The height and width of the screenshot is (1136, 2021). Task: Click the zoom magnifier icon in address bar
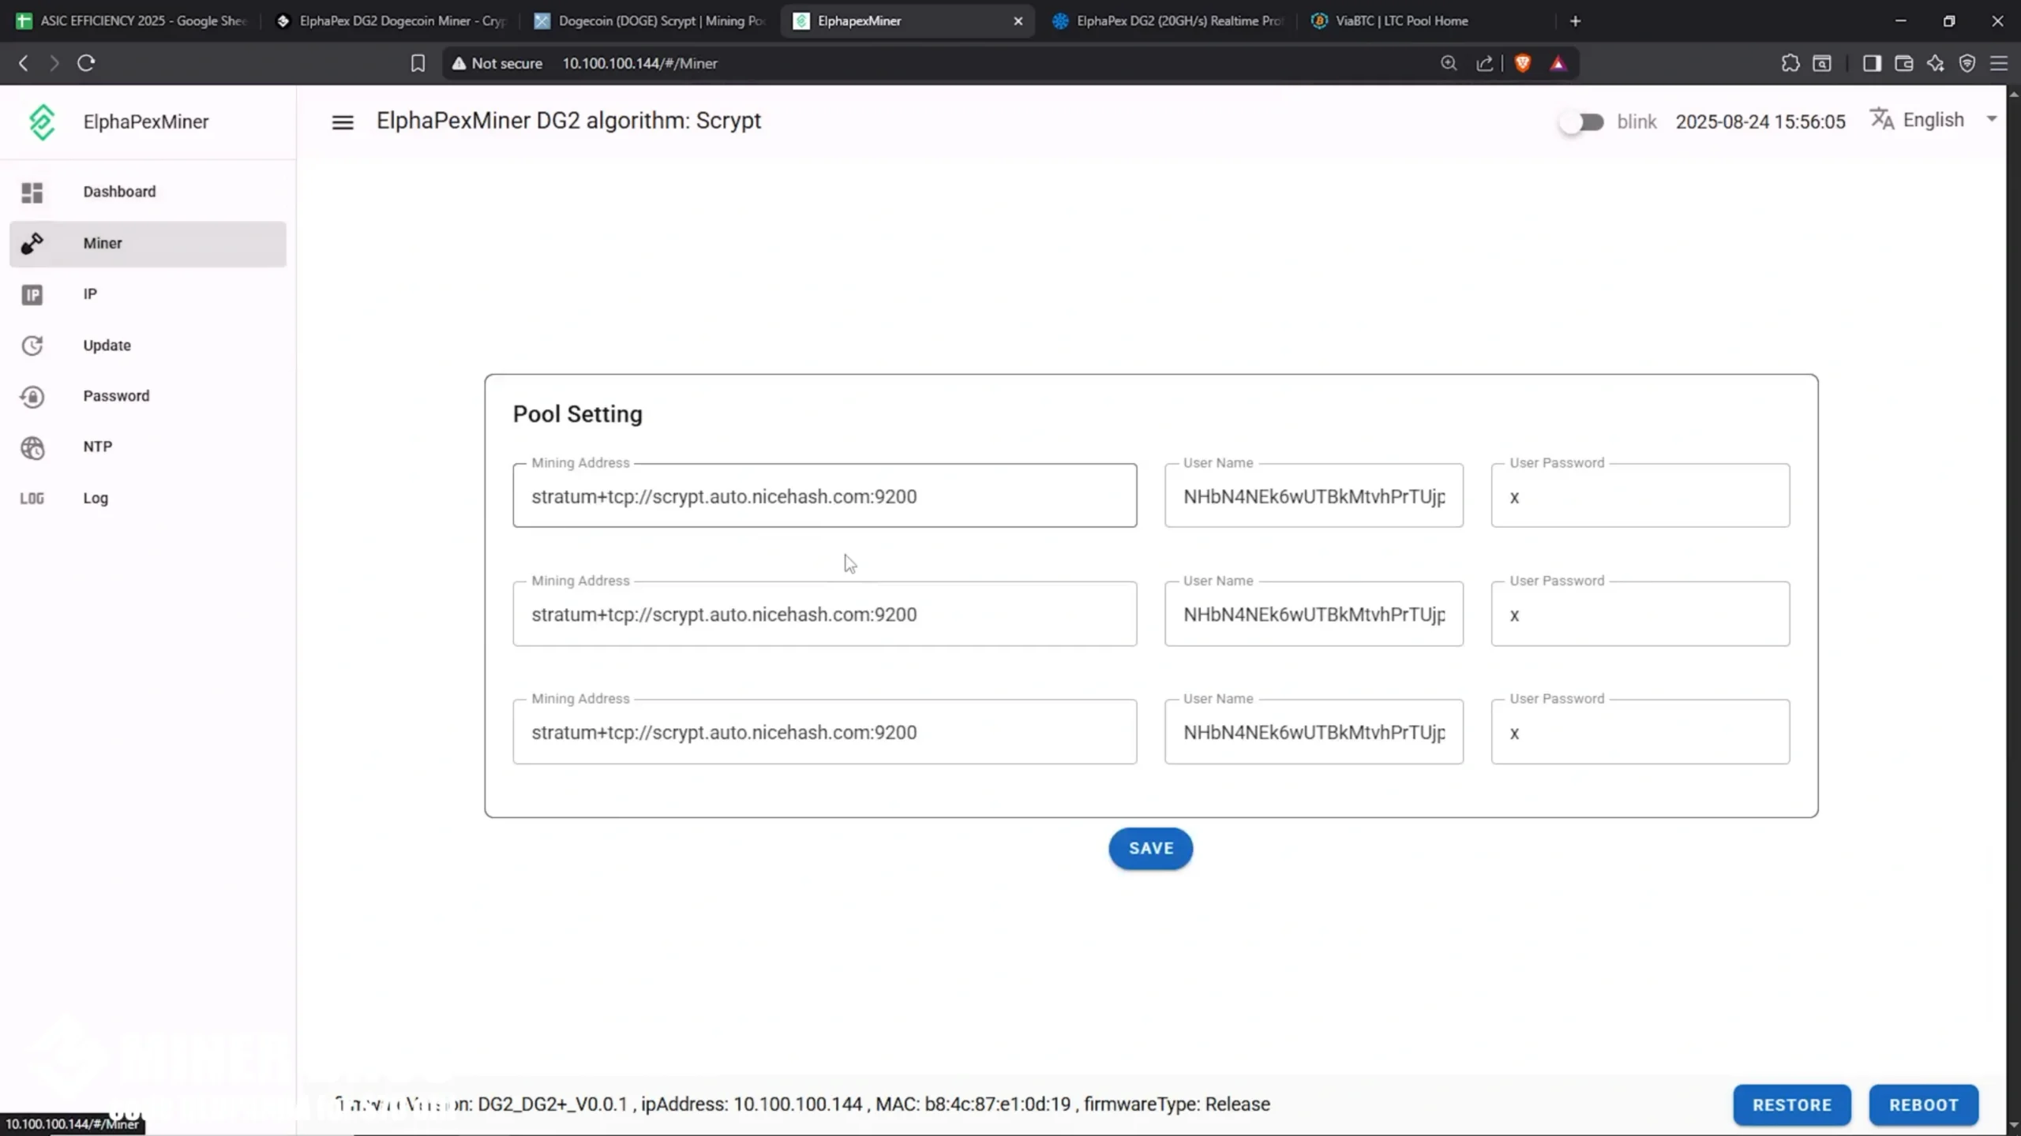(1449, 63)
